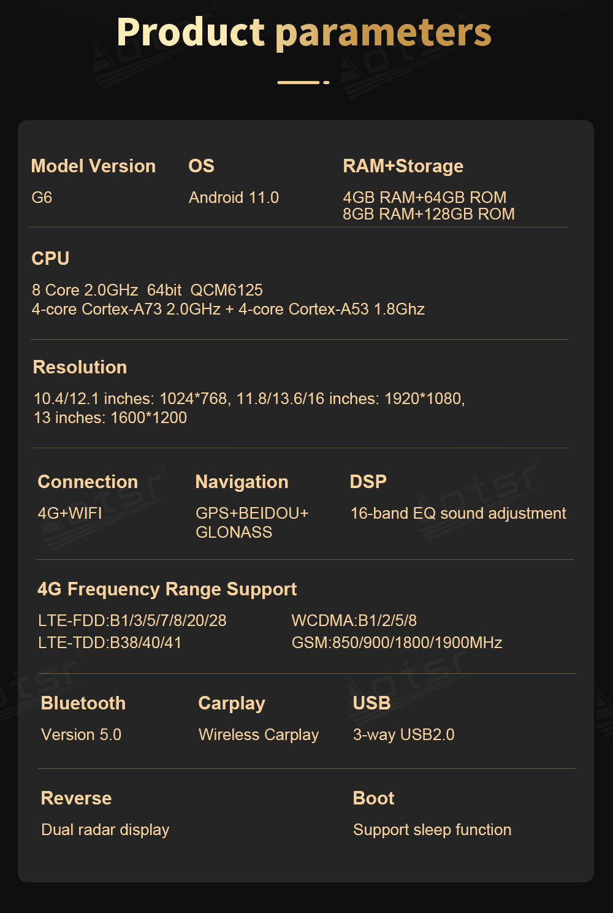Viewport: 613px width, 913px height.
Task: Click the 13 inches: 1600*1200 line
Action: coord(110,418)
